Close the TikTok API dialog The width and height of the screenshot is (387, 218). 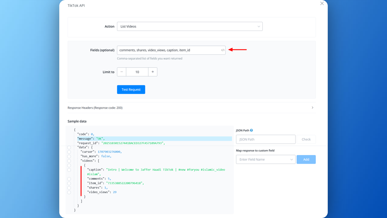coord(322,3)
